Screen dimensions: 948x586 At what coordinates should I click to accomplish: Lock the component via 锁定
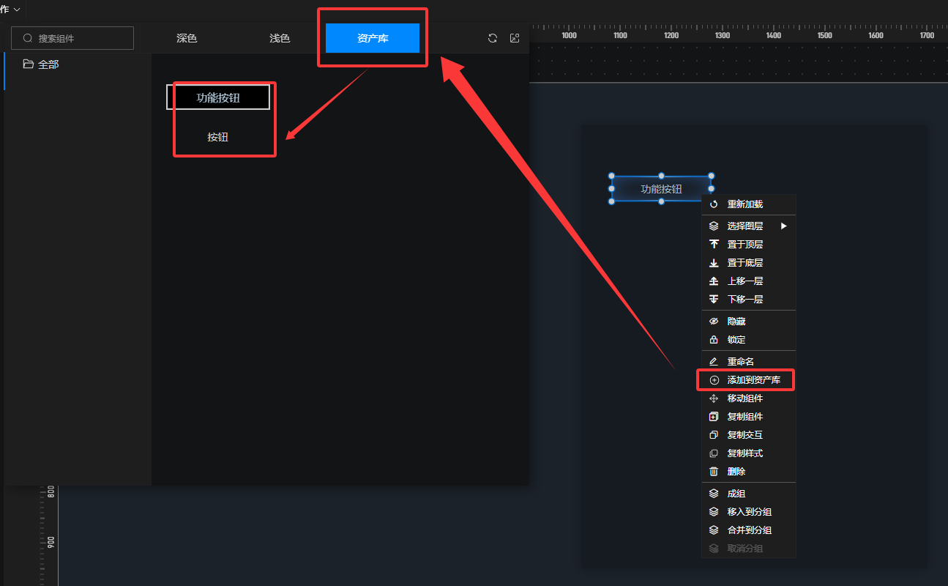(736, 340)
